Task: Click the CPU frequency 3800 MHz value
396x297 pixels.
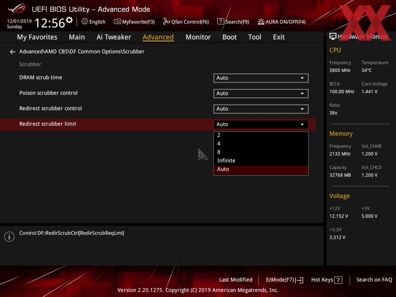Action: pos(340,70)
